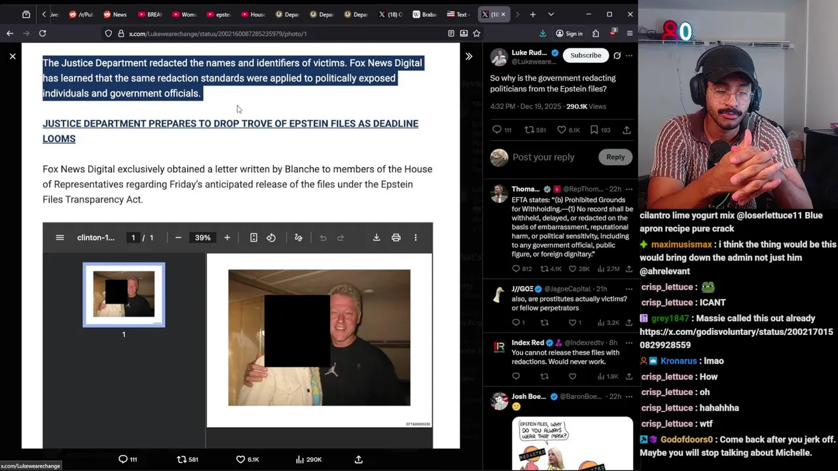Click the PDF page number field

(x=133, y=237)
